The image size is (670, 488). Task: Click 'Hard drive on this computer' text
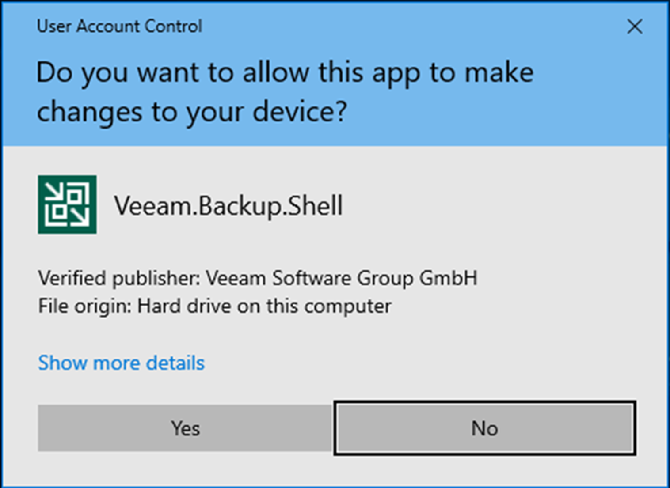[x=264, y=306]
